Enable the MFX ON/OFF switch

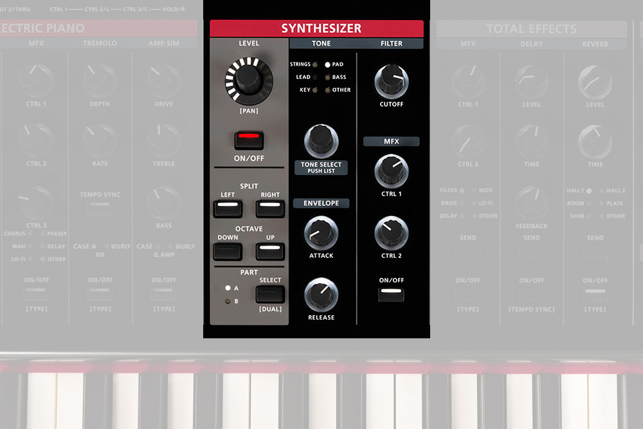point(391,294)
